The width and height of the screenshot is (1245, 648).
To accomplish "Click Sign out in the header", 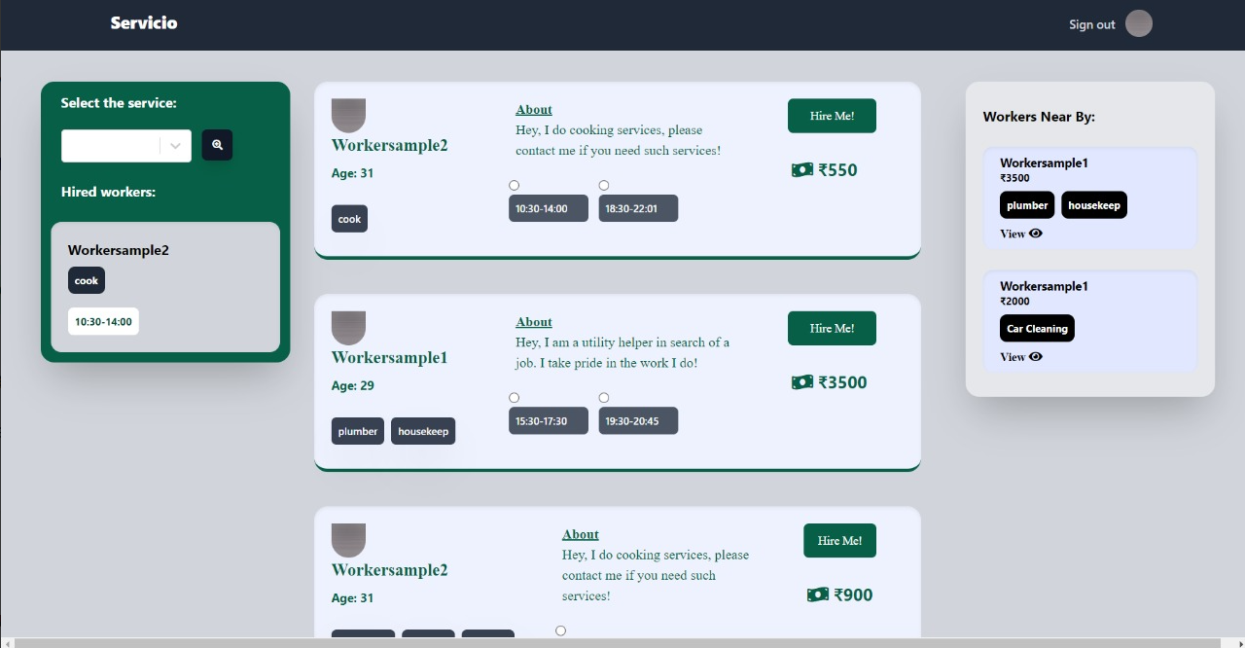I will (1091, 24).
